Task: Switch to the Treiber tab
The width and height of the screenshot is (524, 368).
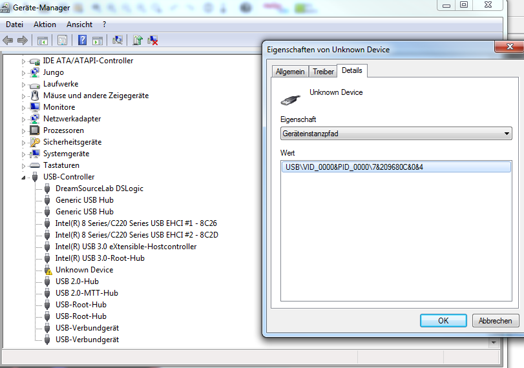Action: [323, 72]
